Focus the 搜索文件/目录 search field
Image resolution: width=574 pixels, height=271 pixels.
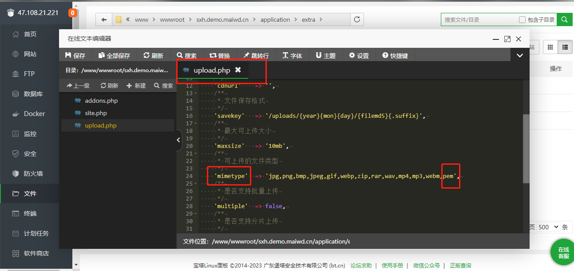(479, 19)
